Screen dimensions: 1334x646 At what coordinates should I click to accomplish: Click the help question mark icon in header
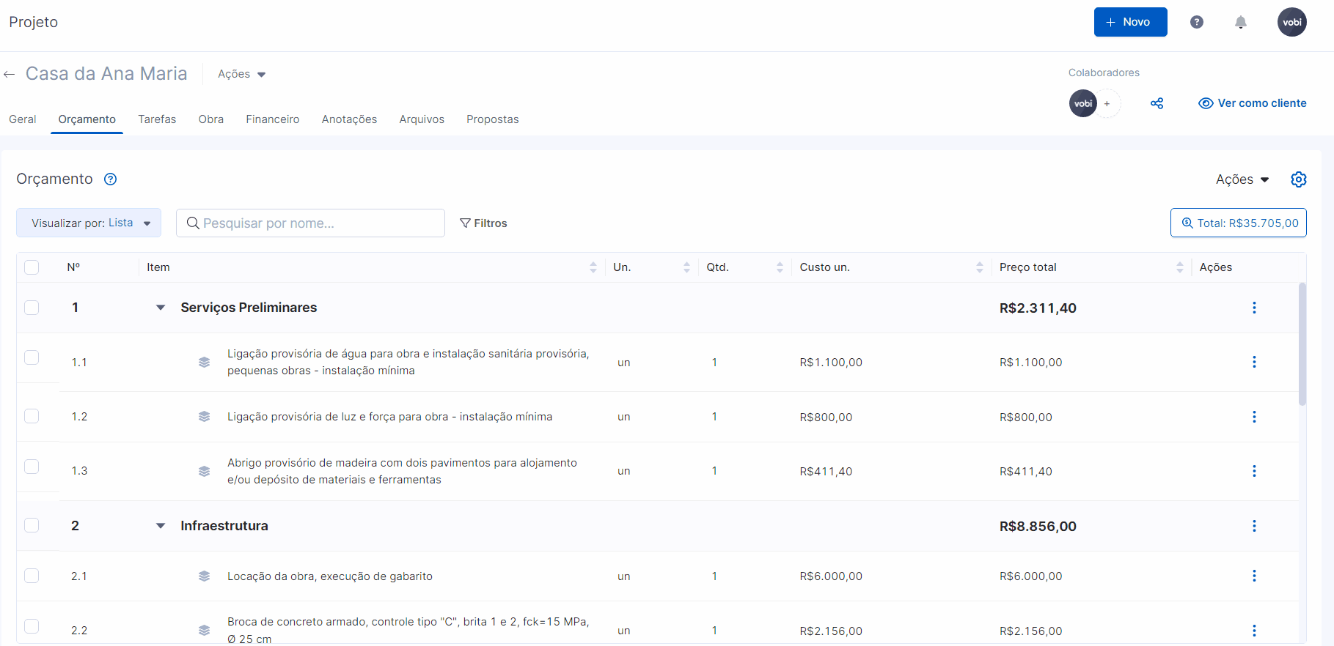pos(1196,22)
